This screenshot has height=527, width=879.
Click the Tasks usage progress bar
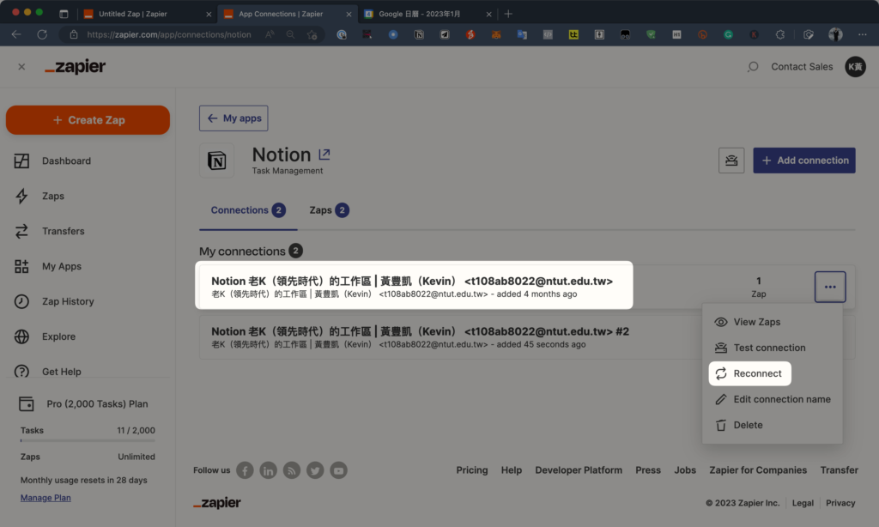(x=88, y=440)
